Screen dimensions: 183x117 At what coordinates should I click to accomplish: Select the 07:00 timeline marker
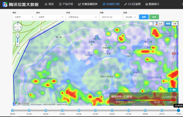tap(129, 110)
